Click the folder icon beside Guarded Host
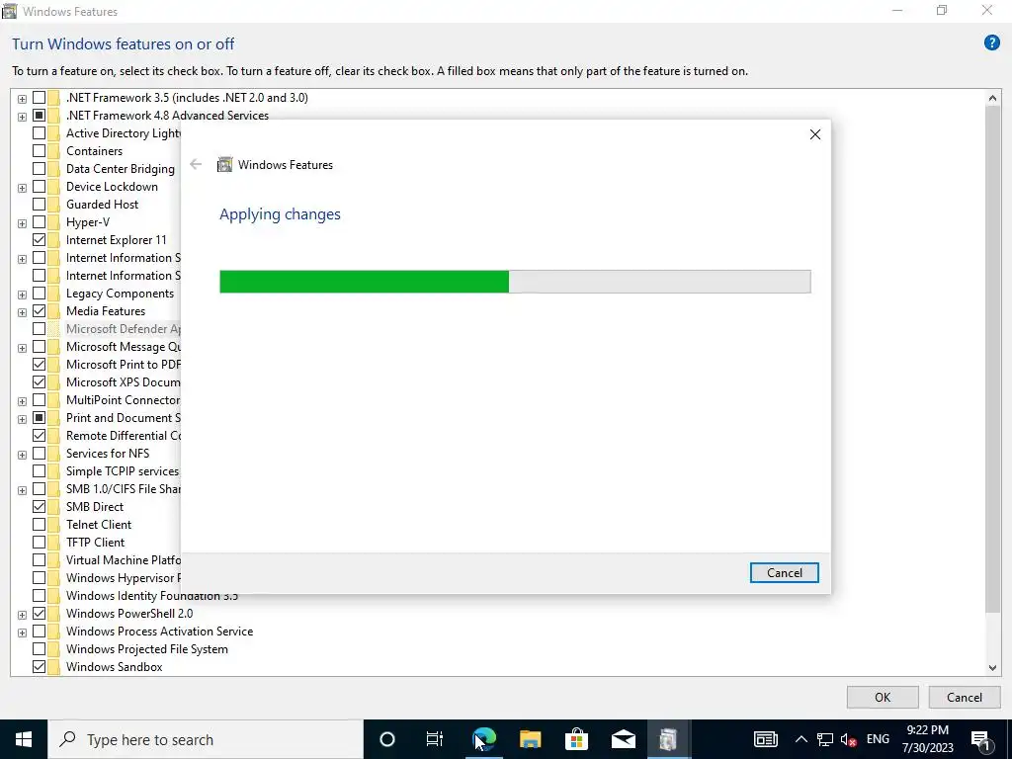This screenshot has width=1012, height=759. tap(53, 205)
